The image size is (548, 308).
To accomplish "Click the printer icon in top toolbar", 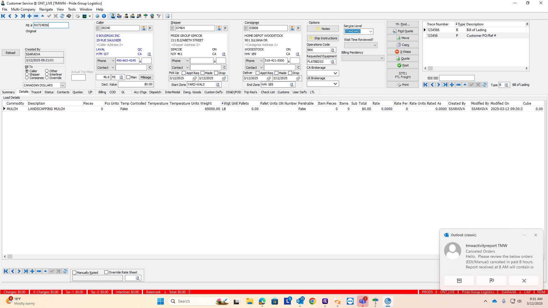I will (77, 16).
